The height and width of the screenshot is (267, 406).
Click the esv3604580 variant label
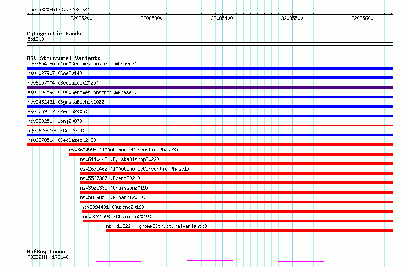[x=82, y=64]
